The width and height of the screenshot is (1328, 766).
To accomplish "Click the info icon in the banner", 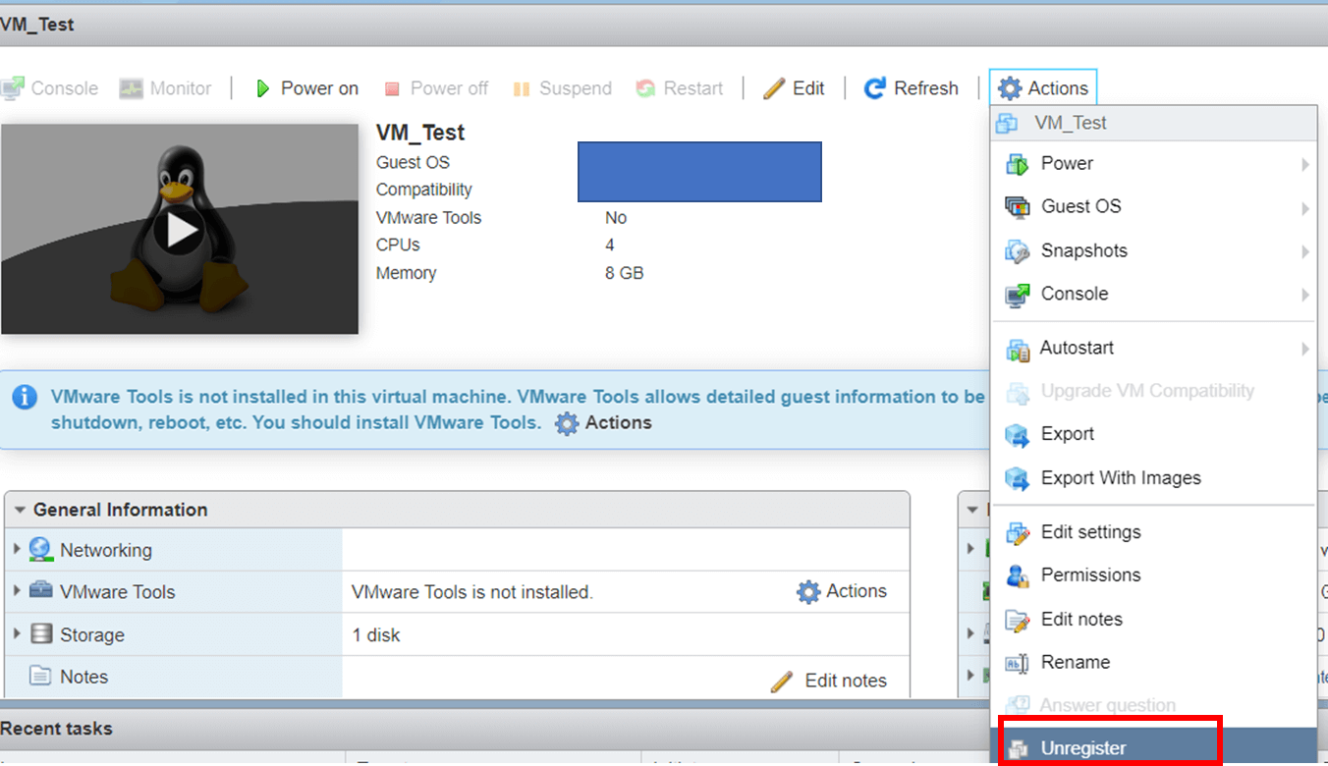I will (x=25, y=397).
